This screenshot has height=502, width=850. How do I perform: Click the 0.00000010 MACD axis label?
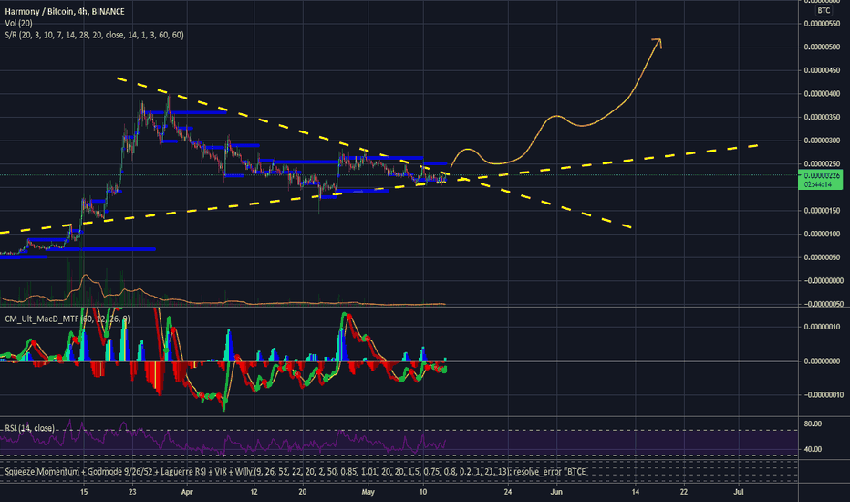click(x=822, y=327)
